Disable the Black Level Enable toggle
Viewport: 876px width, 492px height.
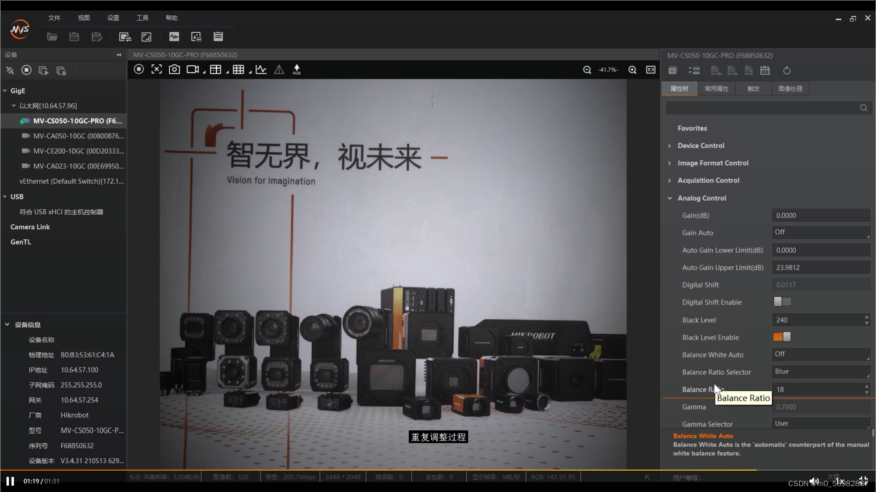(x=782, y=337)
